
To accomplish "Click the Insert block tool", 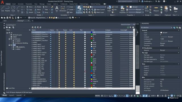I will click(109, 9).
